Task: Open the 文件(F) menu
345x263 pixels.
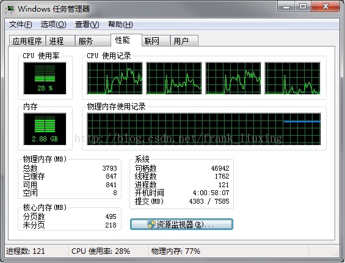Action: [21, 24]
